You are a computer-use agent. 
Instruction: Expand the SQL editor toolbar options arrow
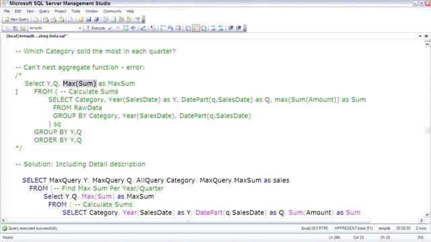[245, 28]
